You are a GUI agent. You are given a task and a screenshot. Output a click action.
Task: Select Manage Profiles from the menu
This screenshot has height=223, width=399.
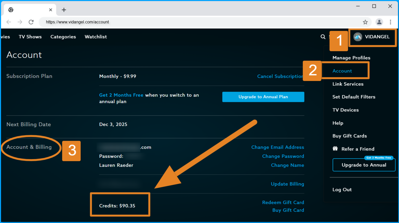click(x=351, y=58)
